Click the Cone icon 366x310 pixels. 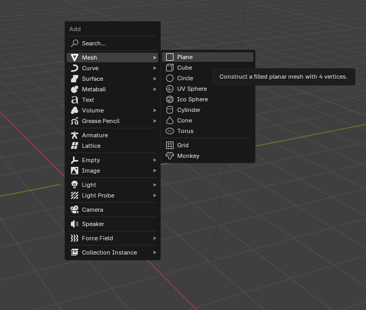170,120
